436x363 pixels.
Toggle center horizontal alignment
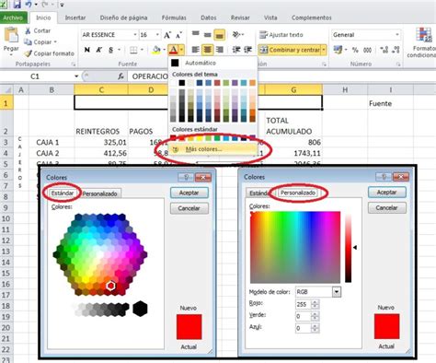[x=208, y=50]
